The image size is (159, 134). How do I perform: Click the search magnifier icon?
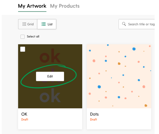pos(124,24)
